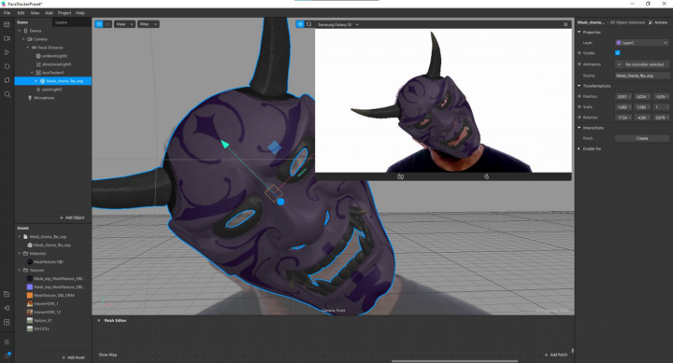
Task: Click Show Map in Patch Editor
Action: click(107, 355)
